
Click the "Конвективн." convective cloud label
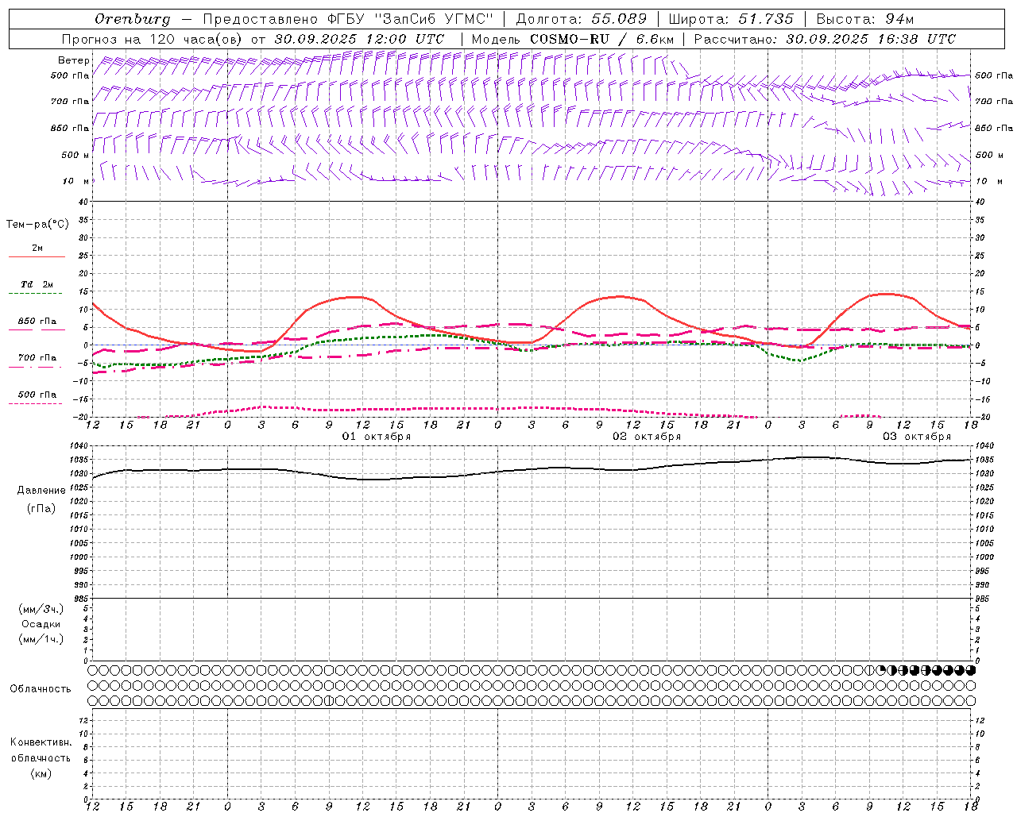click(x=41, y=742)
